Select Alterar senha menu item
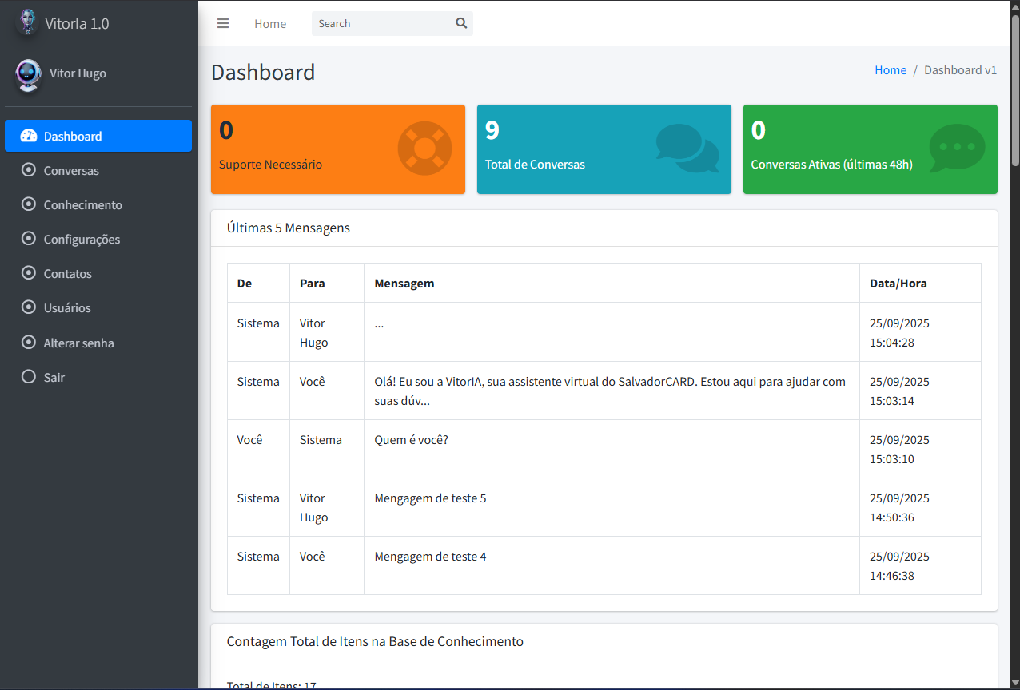 pos(78,343)
